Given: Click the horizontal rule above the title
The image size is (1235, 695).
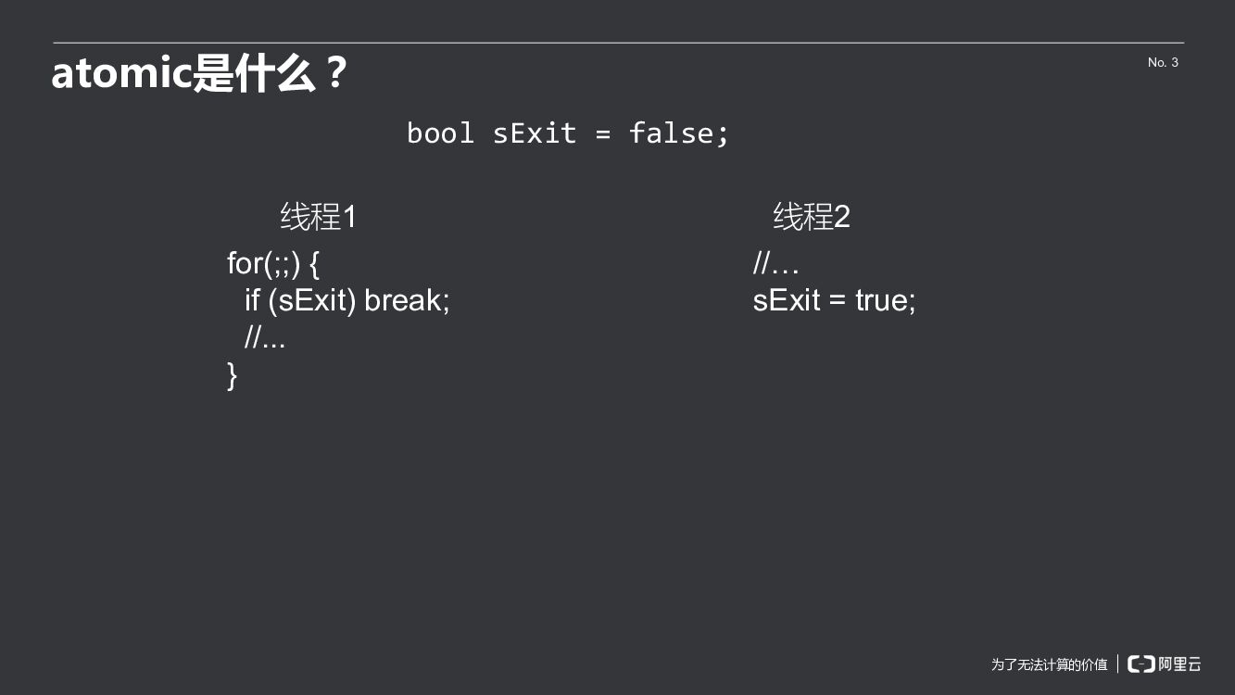Looking at the screenshot, I should point(618,43).
